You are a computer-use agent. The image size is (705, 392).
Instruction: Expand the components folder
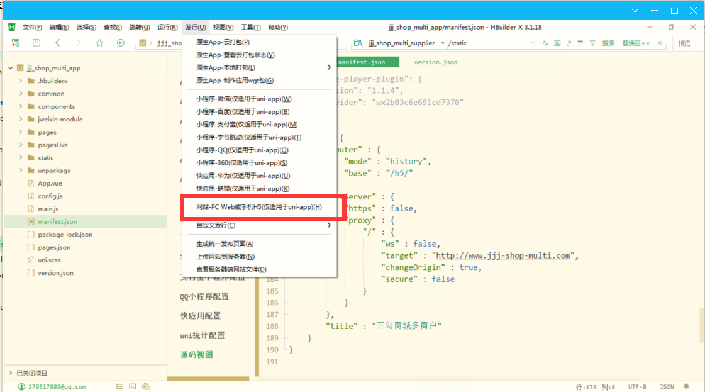21,107
